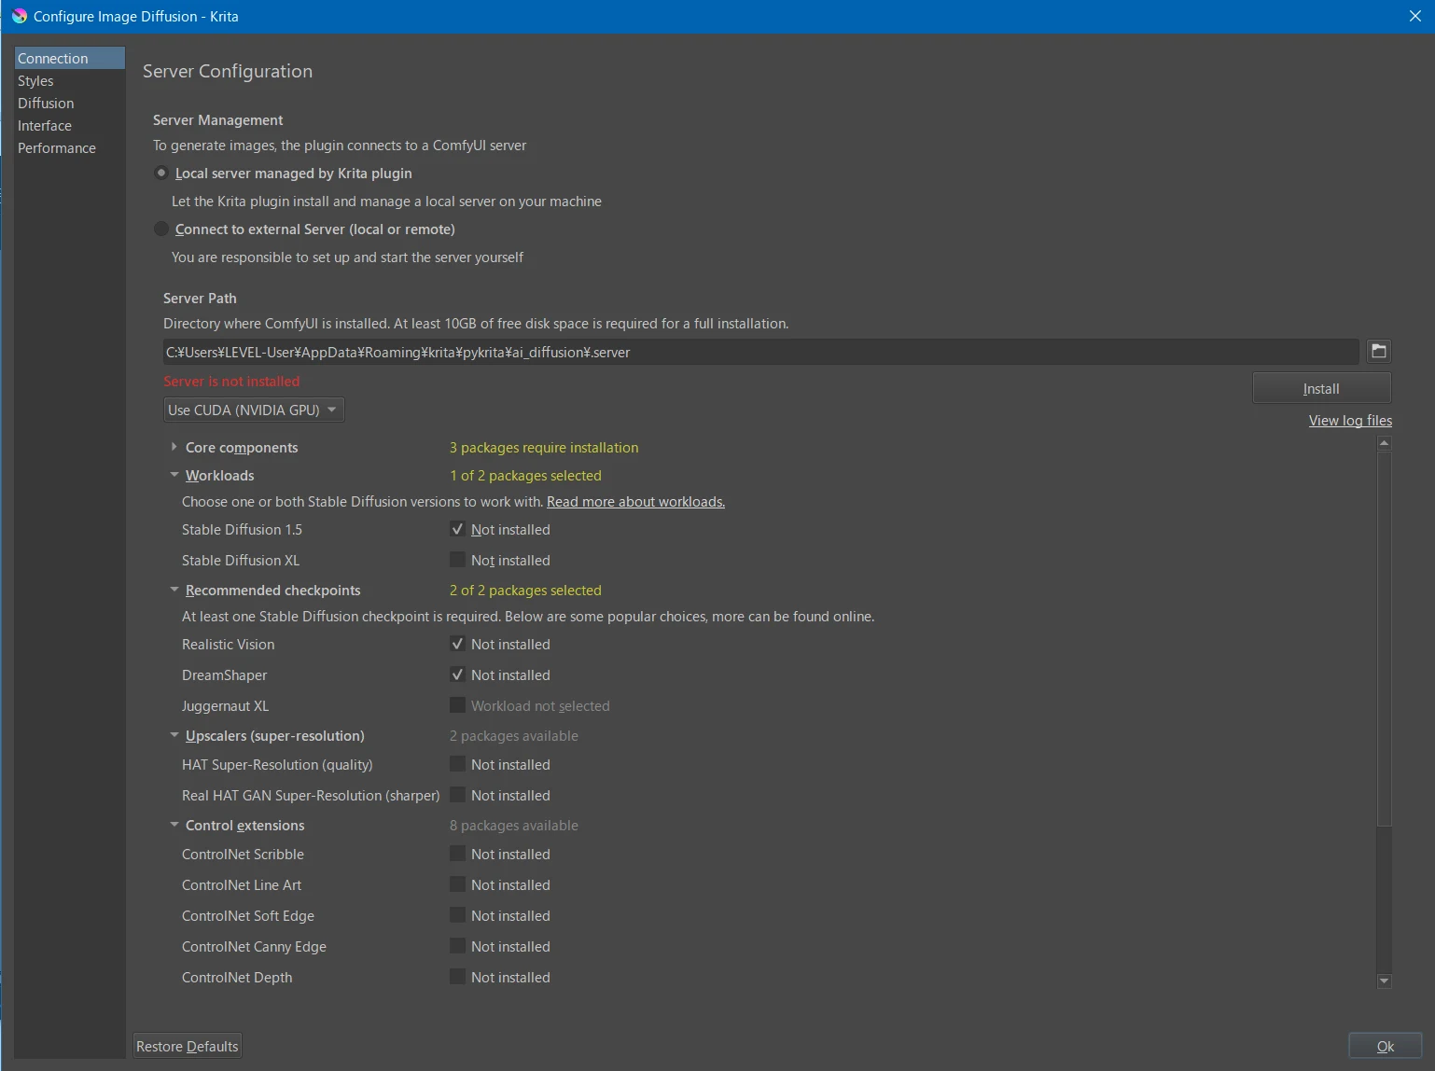This screenshot has height=1071, width=1435.
Task: Click Restore Defaults button
Action: click(187, 1046)
